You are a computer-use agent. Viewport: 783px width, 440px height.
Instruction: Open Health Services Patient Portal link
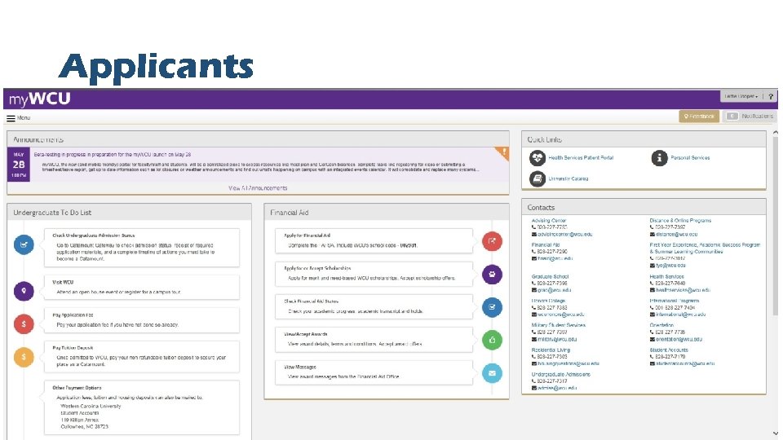(x=581, y=157)
